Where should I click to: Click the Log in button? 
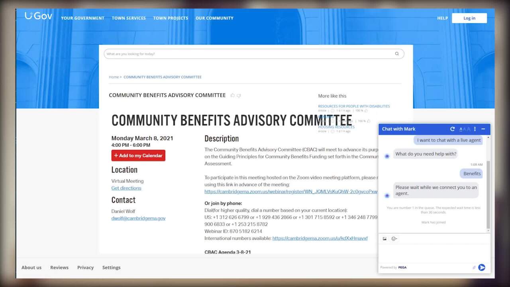coord(469,18)
